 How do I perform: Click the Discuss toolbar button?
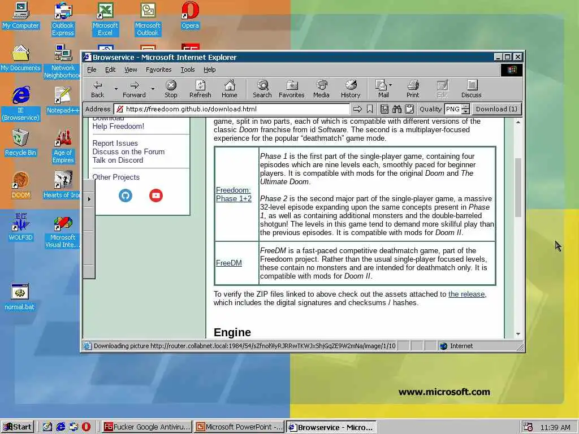coord(471,89)
